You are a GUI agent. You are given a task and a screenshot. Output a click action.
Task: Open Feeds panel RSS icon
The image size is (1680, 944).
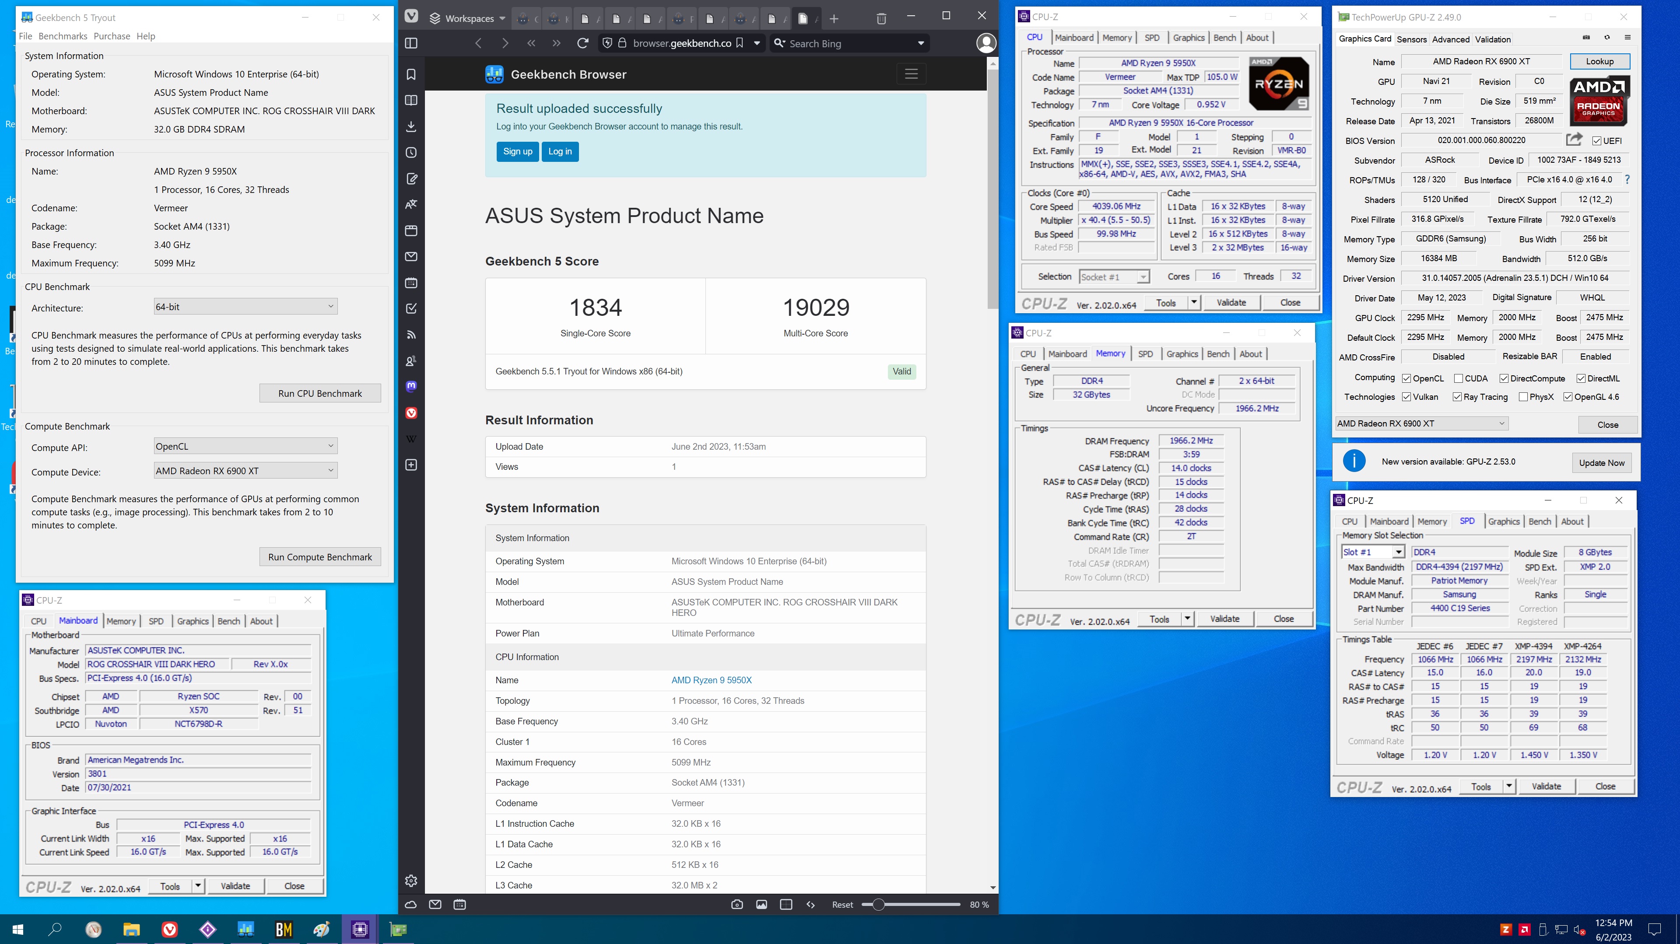tap(411, 335)
